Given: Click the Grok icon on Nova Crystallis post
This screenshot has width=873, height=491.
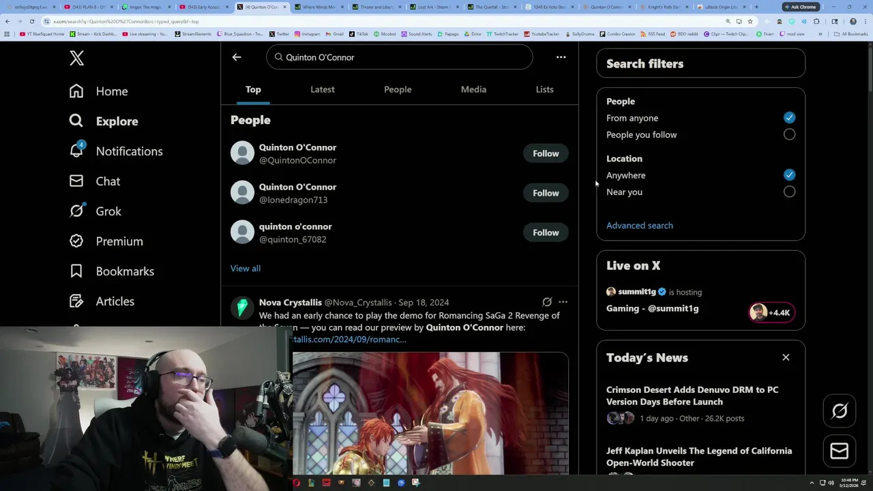Looking at the screenshot, I should (547, 302).
